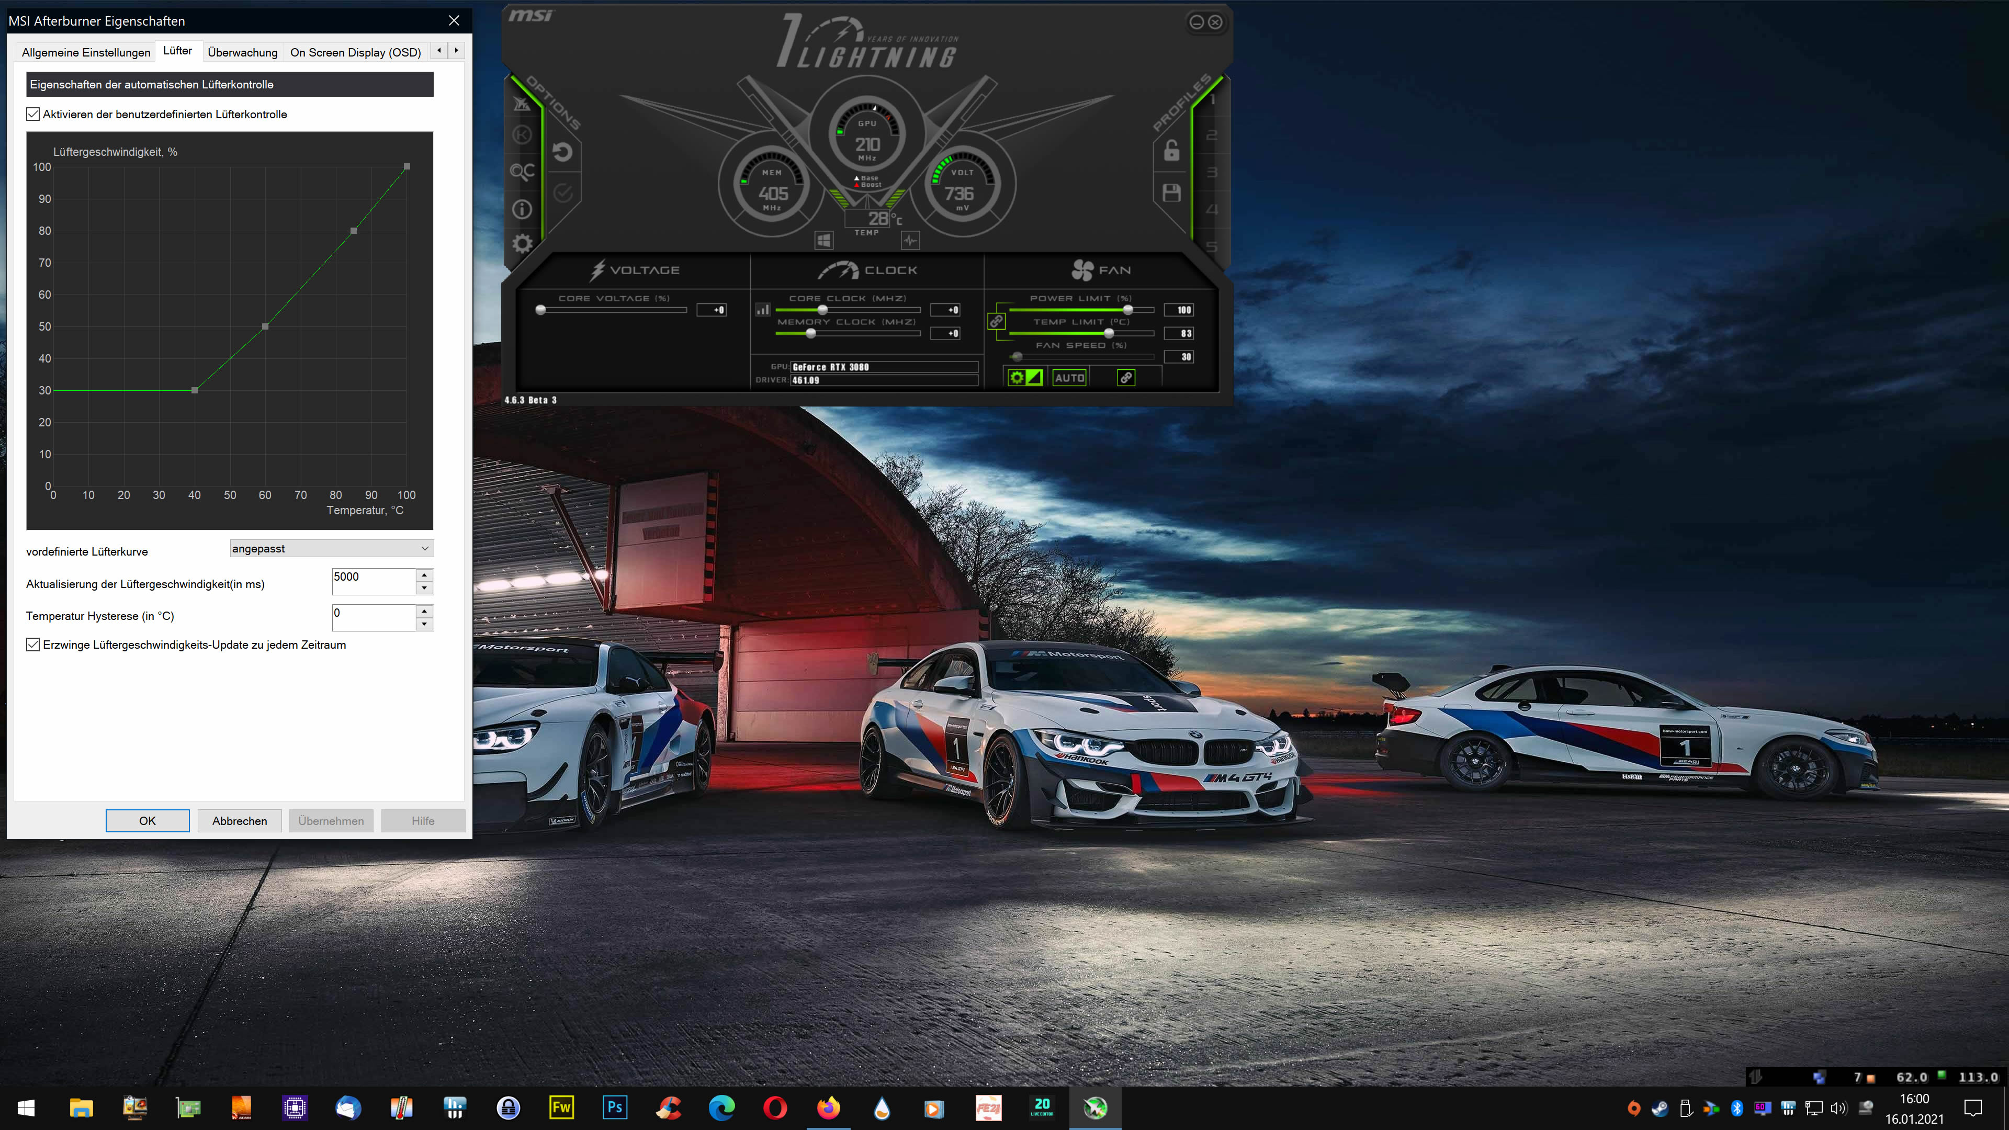Reset overclock settings with undo arrow
This screenshot has width=2009, height=1130.
point(563,152)
